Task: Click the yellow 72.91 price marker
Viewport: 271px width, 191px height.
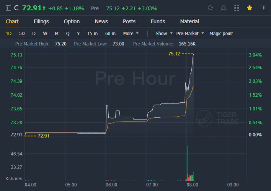Action: [x=44, y=136]
